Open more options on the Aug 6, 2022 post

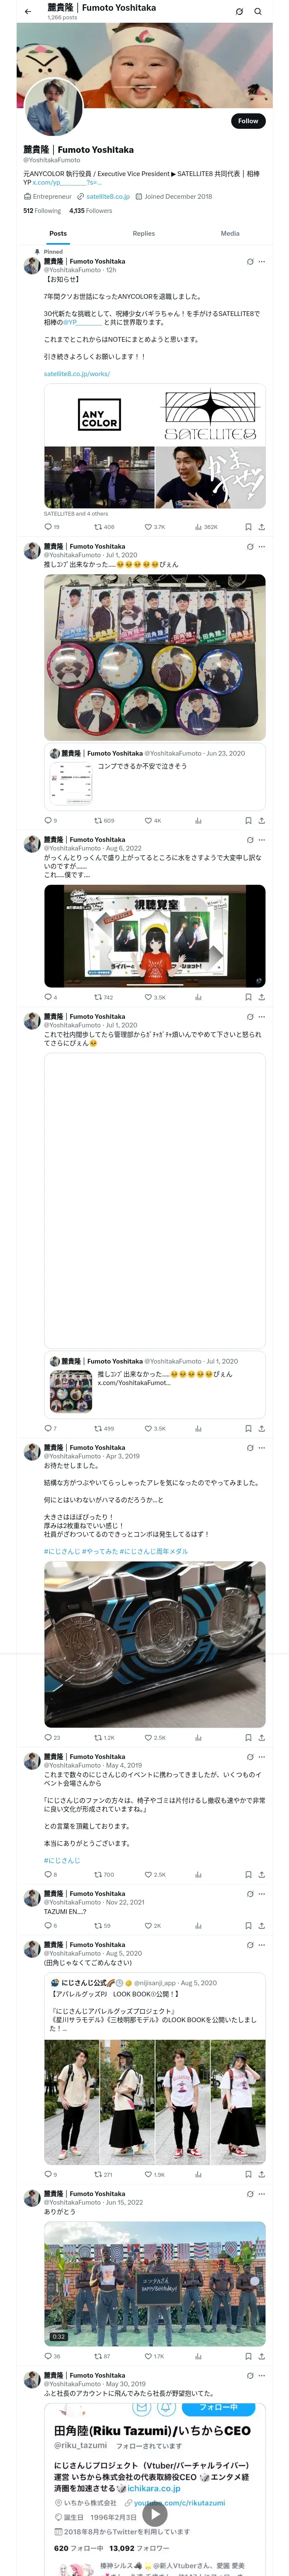(262, 840)
